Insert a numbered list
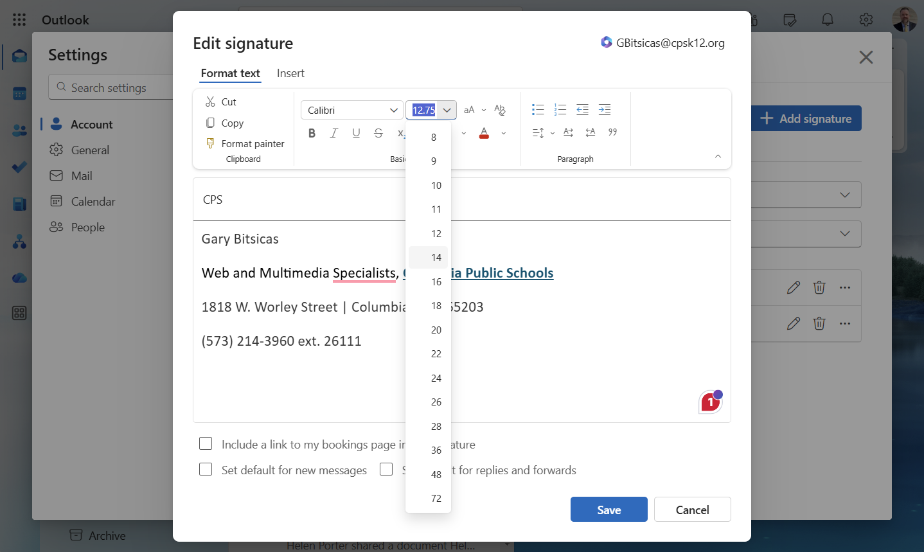 point(560,110)
